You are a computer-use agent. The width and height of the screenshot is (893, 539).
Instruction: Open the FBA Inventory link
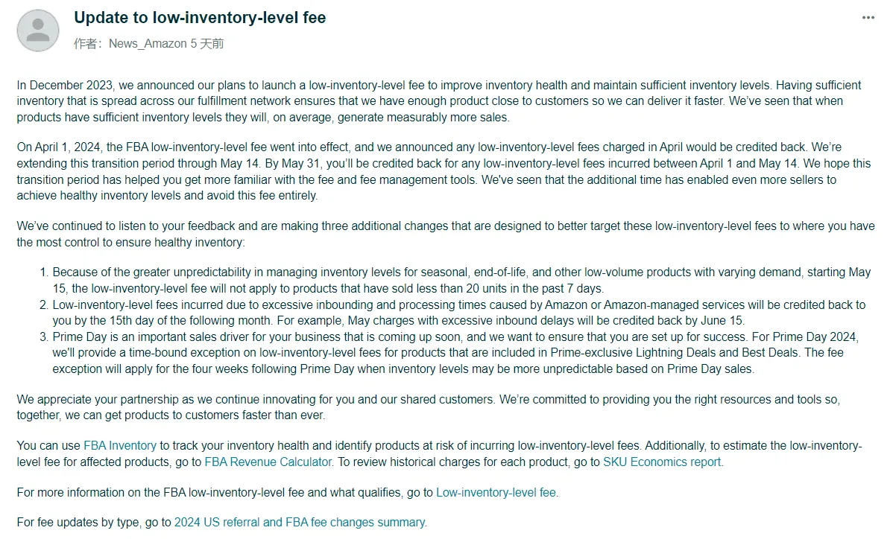click(x=119, y=446)
